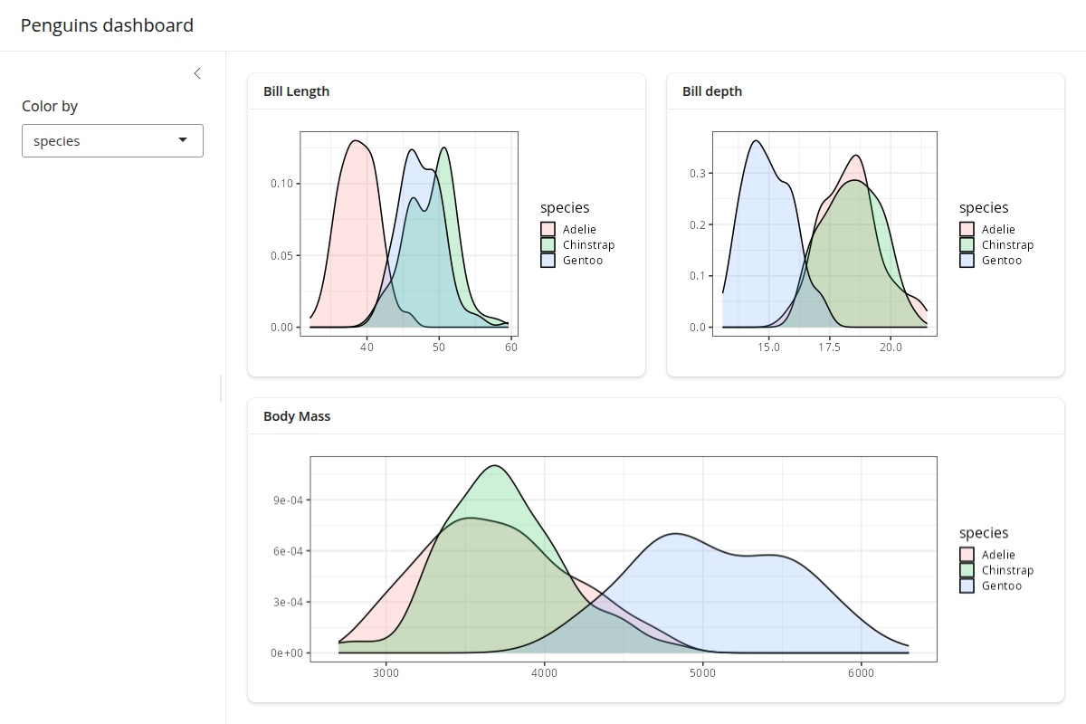Click the Adelie swatch in the Body Mass legend
Image resolution: width=1086 pixels, height=724 pixels.
[x=967, y=555]
